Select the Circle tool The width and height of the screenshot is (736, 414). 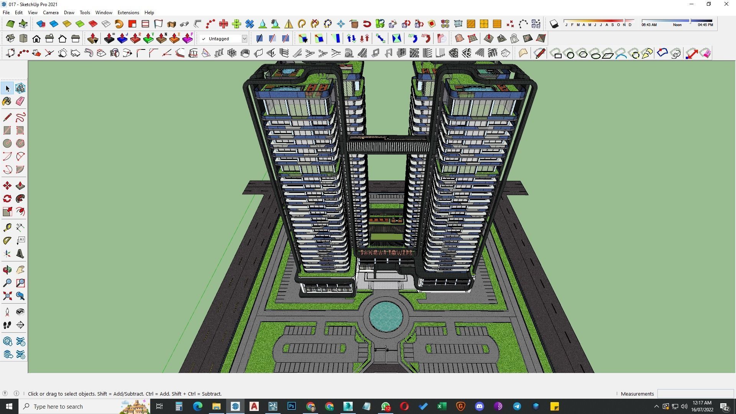click(7, 143)
